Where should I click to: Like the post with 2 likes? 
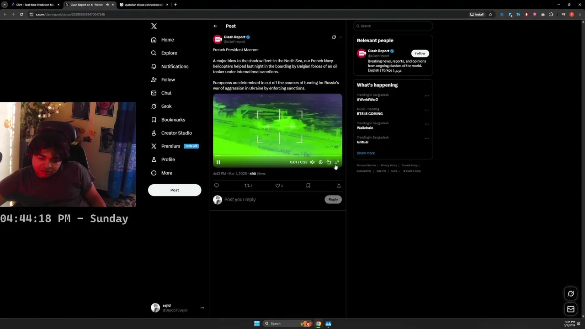tap(279, 186)
